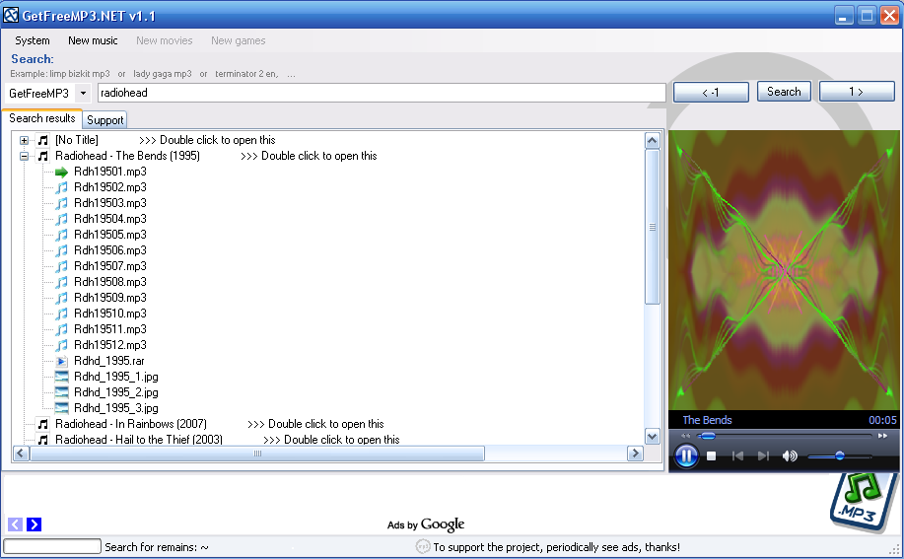
Task: Click the visualization artwork in player
Action: pos(784,270)
